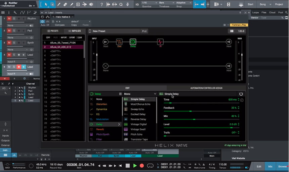
Task: Click the EXPORT impulse button
Action: (x=72, y=38)
